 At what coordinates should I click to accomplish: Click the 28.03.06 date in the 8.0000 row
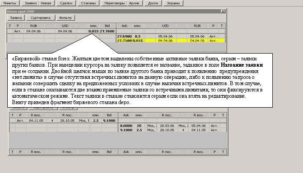pos(167,126)
